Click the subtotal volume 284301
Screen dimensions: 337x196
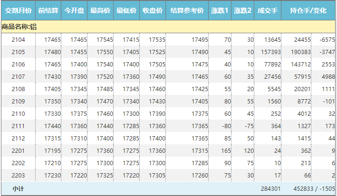271,189
